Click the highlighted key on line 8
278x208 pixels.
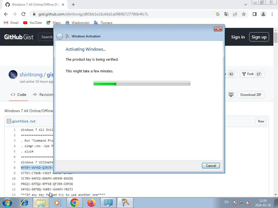[x=37, y=168]
